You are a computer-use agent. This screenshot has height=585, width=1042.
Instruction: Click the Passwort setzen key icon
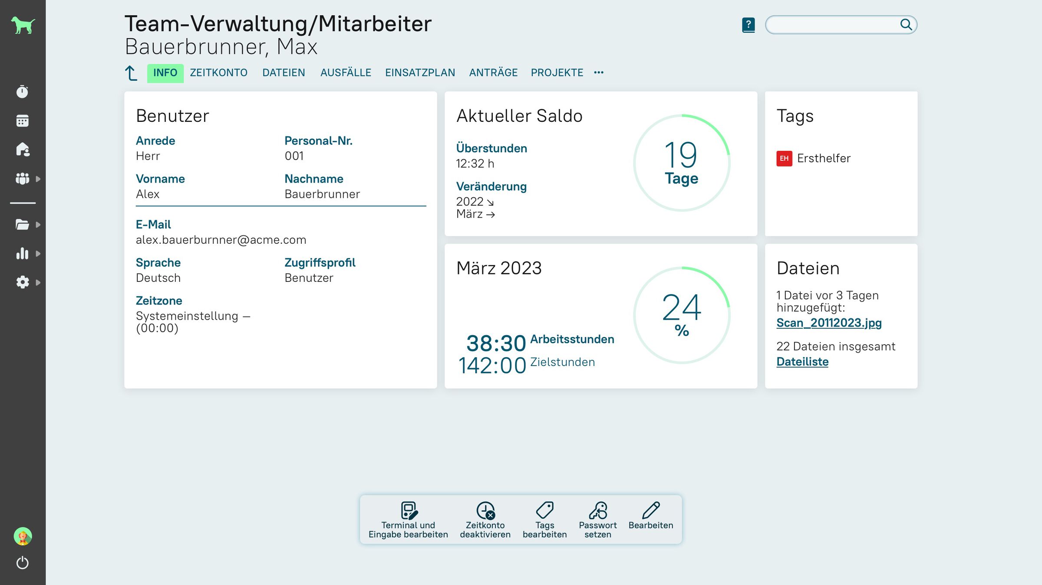[x=597, y=511]
